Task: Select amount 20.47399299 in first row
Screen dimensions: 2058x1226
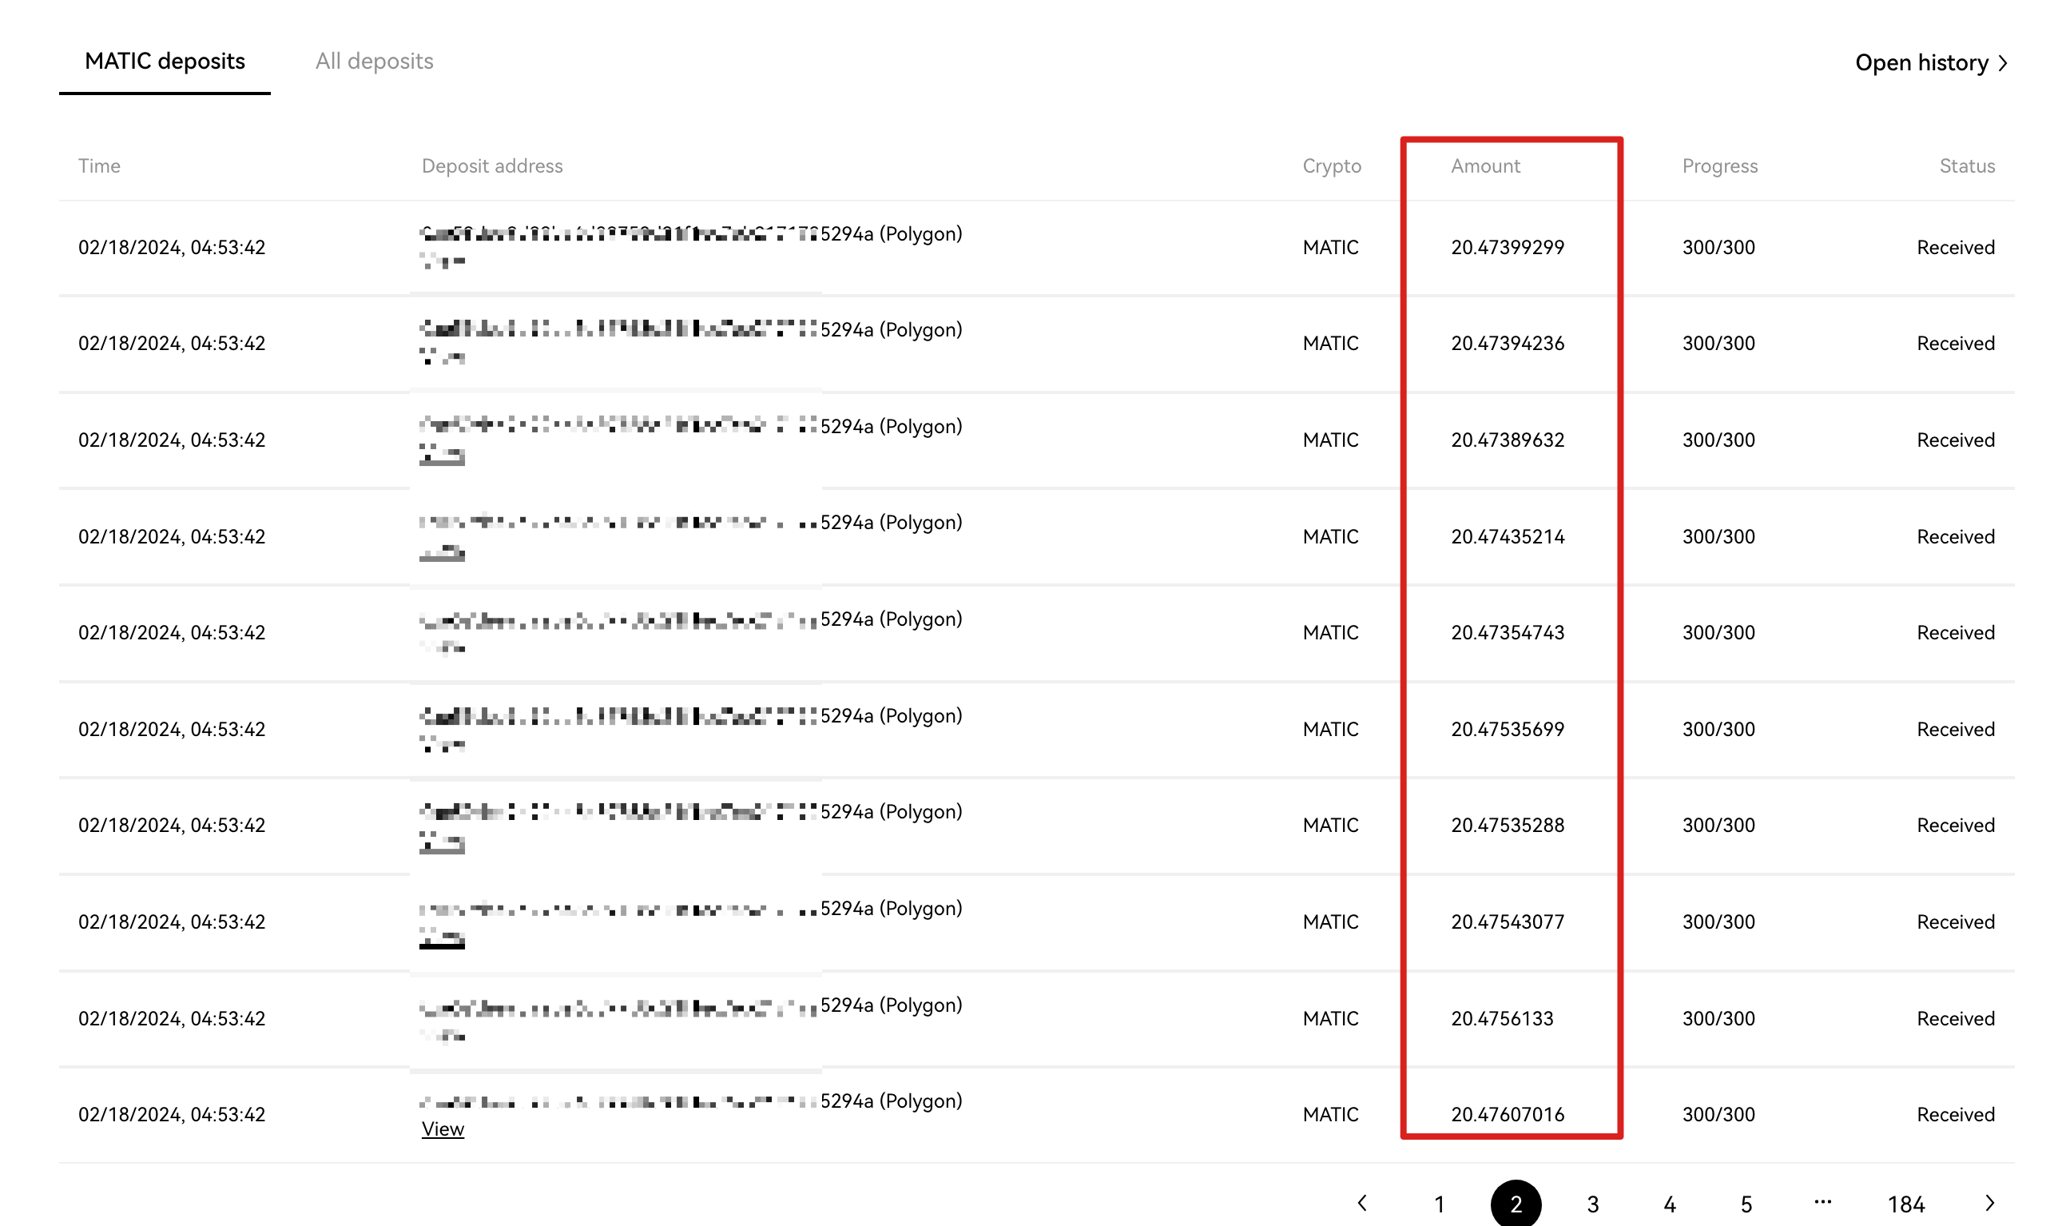Action: [1508, 247]
